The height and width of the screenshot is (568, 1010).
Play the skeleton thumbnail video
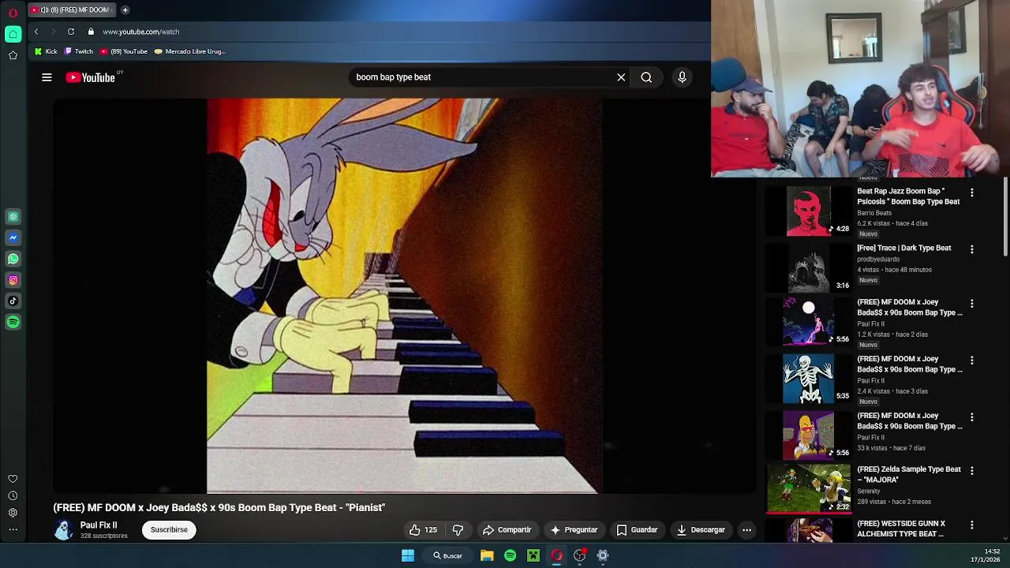click(x=808, y=379)
